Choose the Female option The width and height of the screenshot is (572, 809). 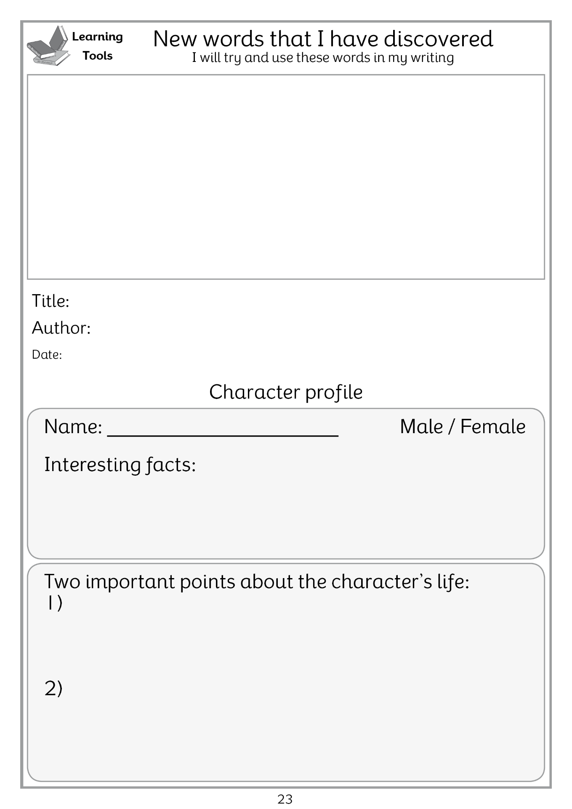click(492, 426)
